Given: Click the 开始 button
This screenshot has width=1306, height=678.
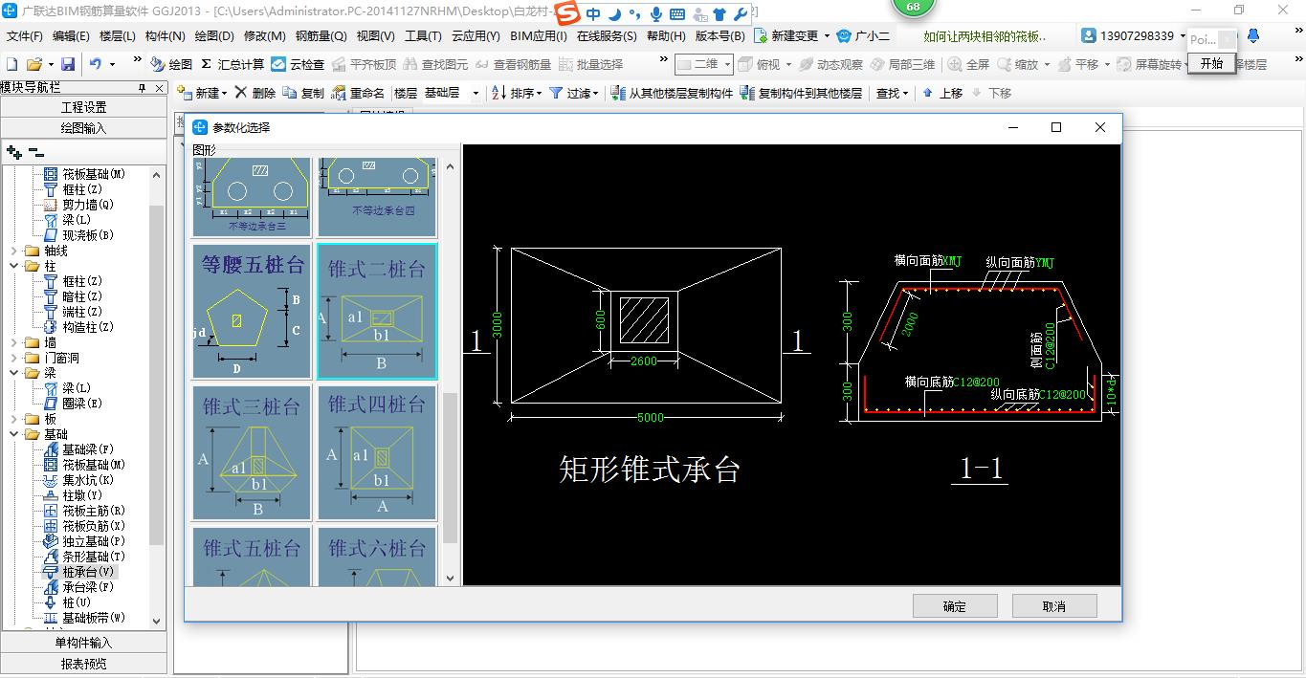Looking at the screenshot, I should [1211, 63].
